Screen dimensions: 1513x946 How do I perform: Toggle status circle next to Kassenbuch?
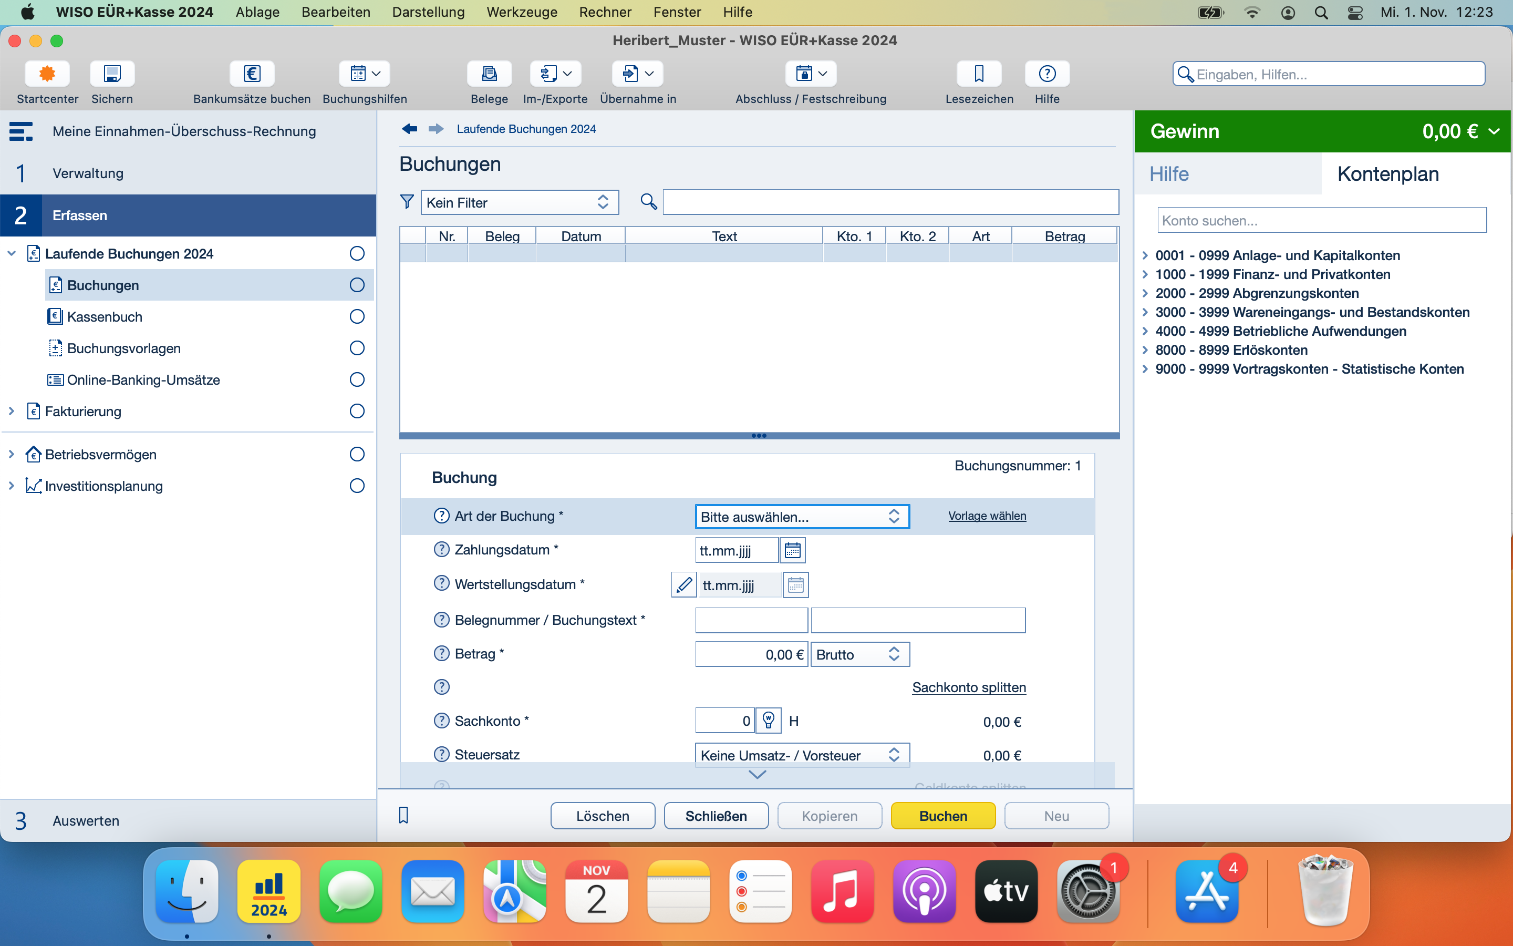[357, 316]
